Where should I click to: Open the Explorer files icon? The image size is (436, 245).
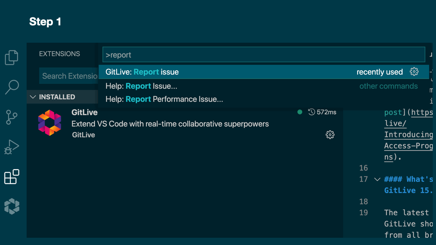click(12, 58)
